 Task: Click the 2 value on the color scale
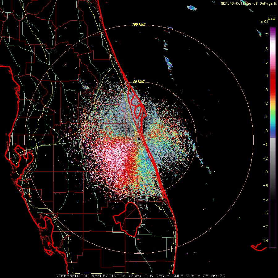coord(267,103)
